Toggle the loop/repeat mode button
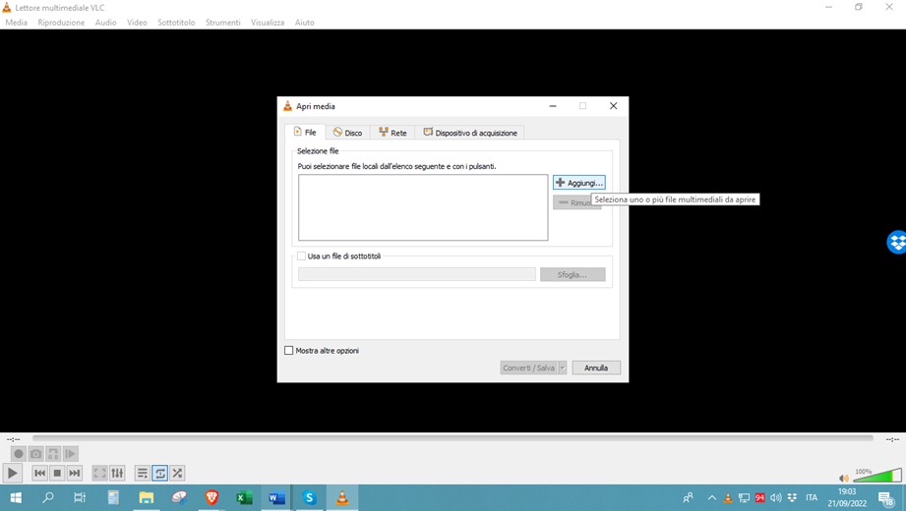 point(160,473)
